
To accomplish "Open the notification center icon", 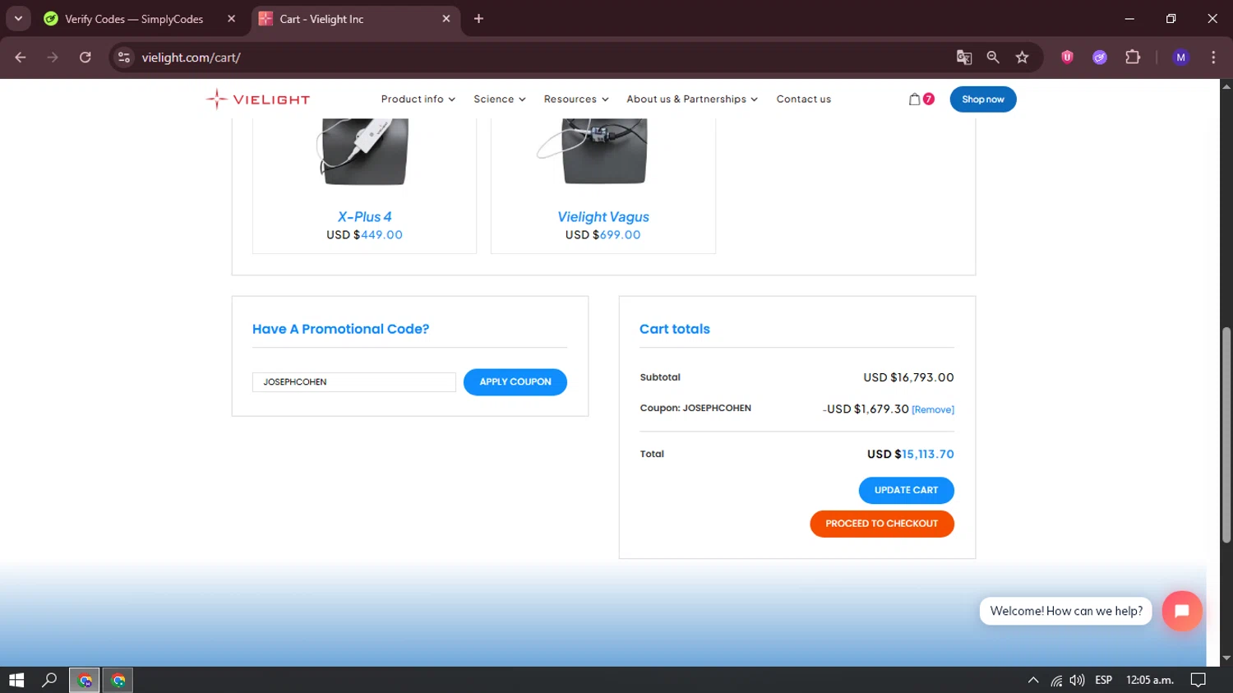I will [x=1198, y=680].
